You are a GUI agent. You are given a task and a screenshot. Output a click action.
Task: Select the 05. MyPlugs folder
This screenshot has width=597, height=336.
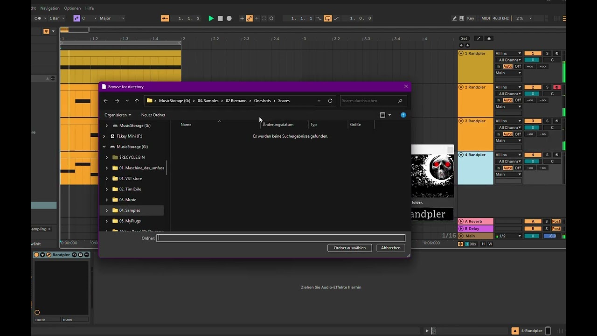tap(130, 221)
